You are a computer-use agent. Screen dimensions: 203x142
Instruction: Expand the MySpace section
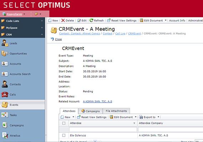click(42, 28)
